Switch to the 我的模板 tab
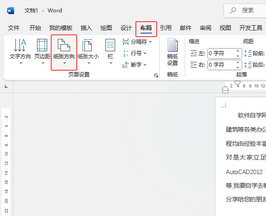 [x=61, y=28]
